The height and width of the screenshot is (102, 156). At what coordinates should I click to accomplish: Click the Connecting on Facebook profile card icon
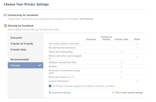(x=5, y=15)
